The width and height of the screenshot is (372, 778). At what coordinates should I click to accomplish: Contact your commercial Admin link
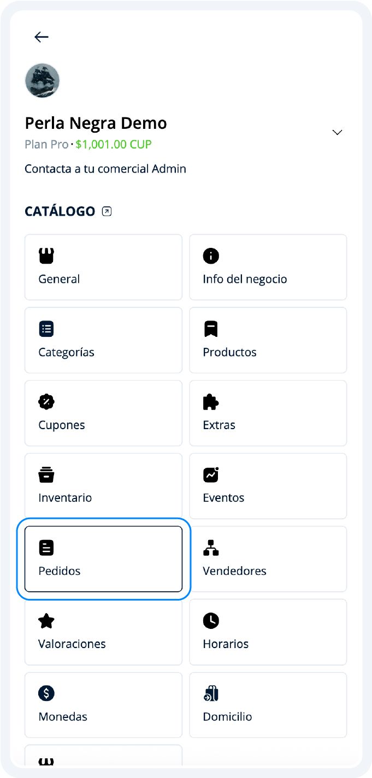(105, 169)
